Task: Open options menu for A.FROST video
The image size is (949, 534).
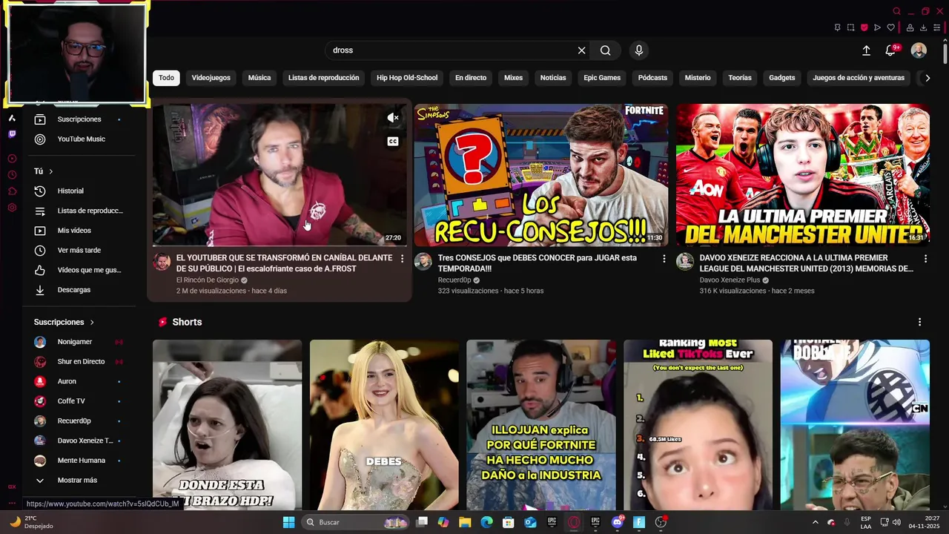Action: click(403, 259)
